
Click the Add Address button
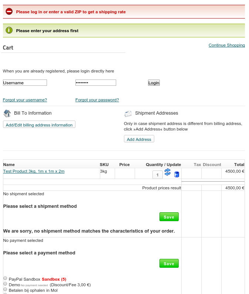pyautogui.click(x=139, y=139)
